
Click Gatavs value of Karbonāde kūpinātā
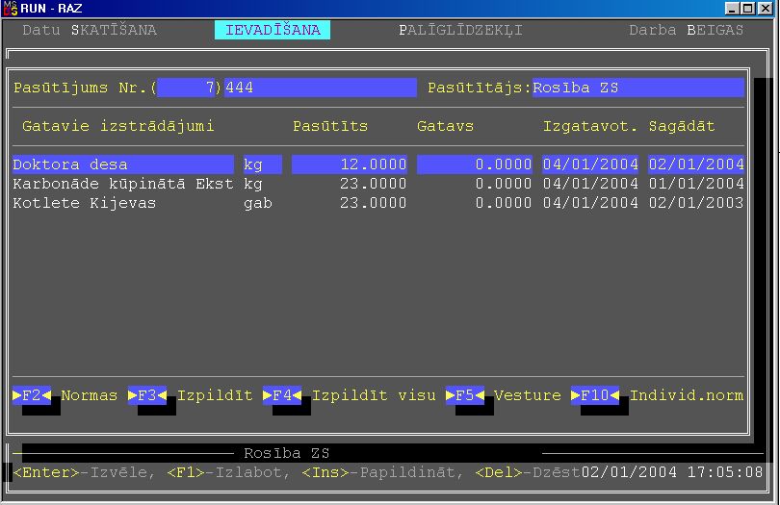tap(504, 184)
